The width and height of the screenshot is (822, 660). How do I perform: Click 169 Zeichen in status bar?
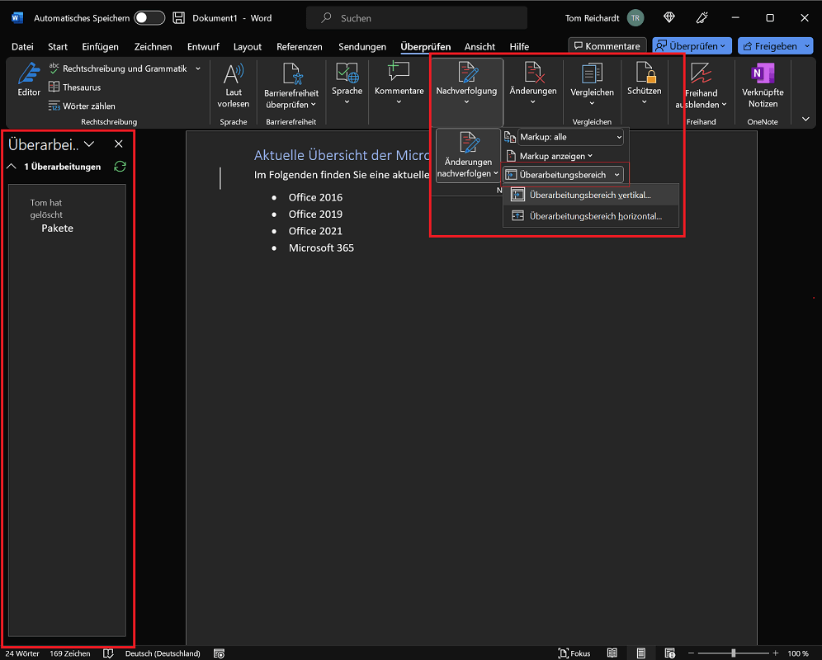69,653
